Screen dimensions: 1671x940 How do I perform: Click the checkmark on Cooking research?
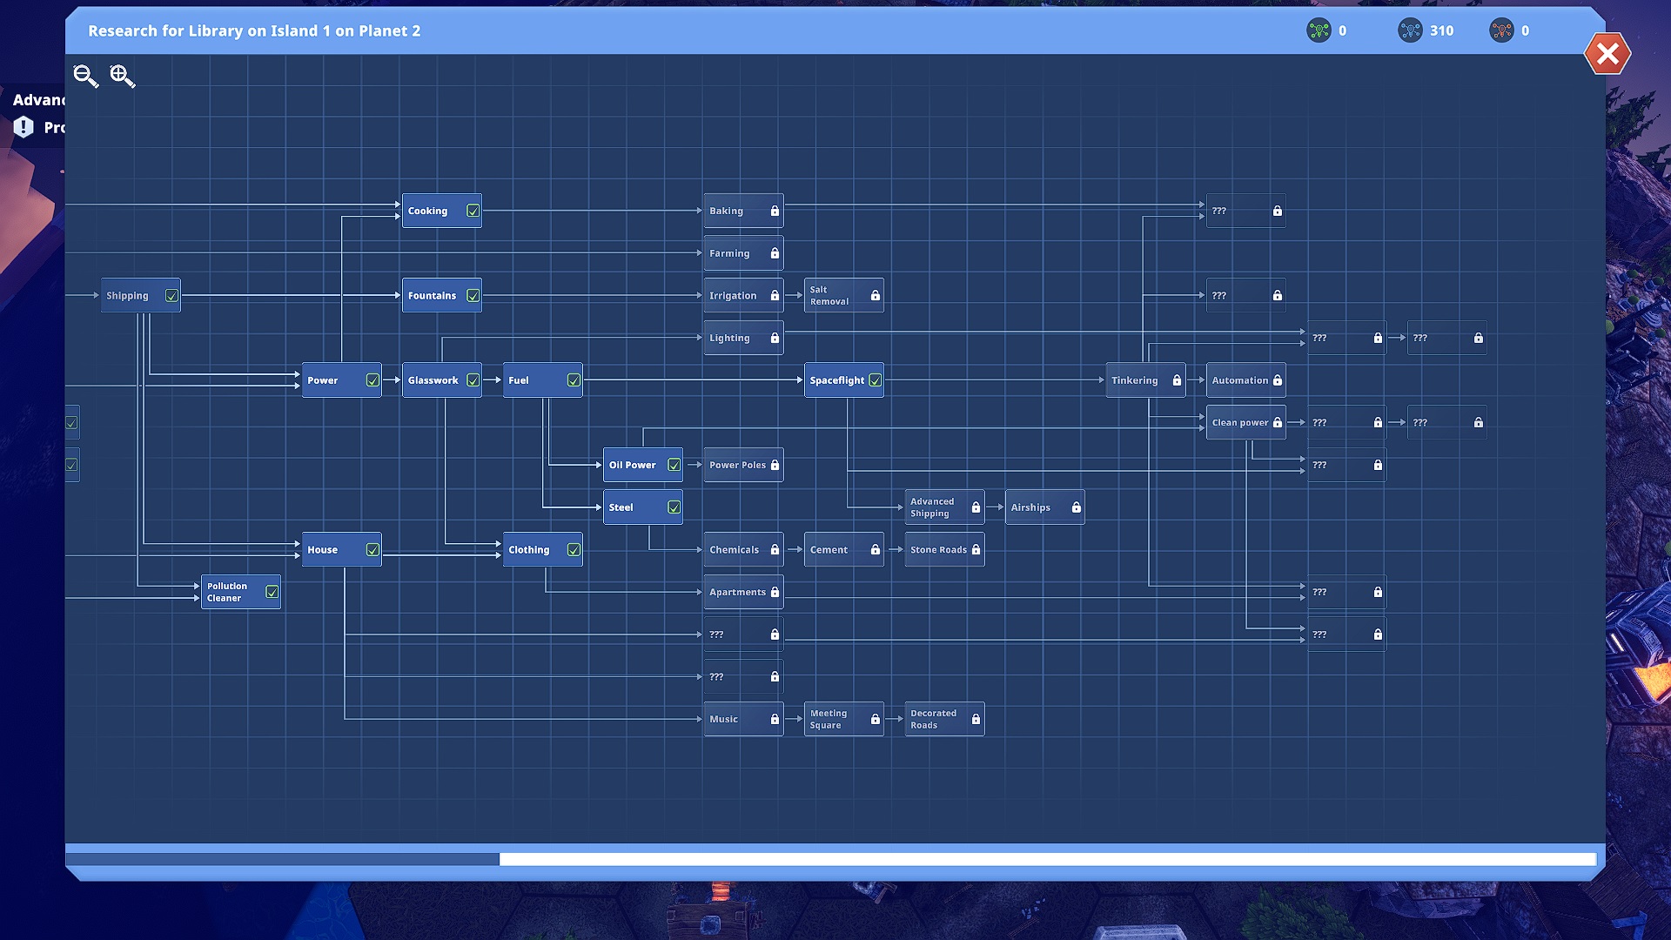point(473,211)
